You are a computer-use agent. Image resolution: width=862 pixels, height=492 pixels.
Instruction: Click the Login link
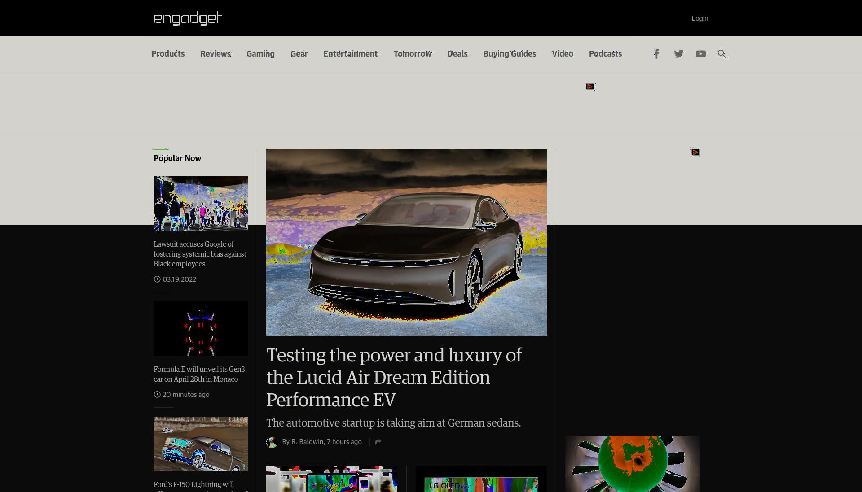[699, 18]
